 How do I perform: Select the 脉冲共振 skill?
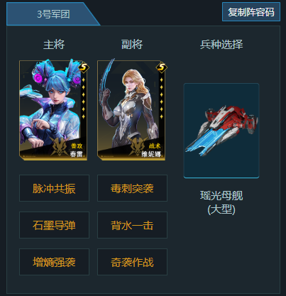coord(54,188)
